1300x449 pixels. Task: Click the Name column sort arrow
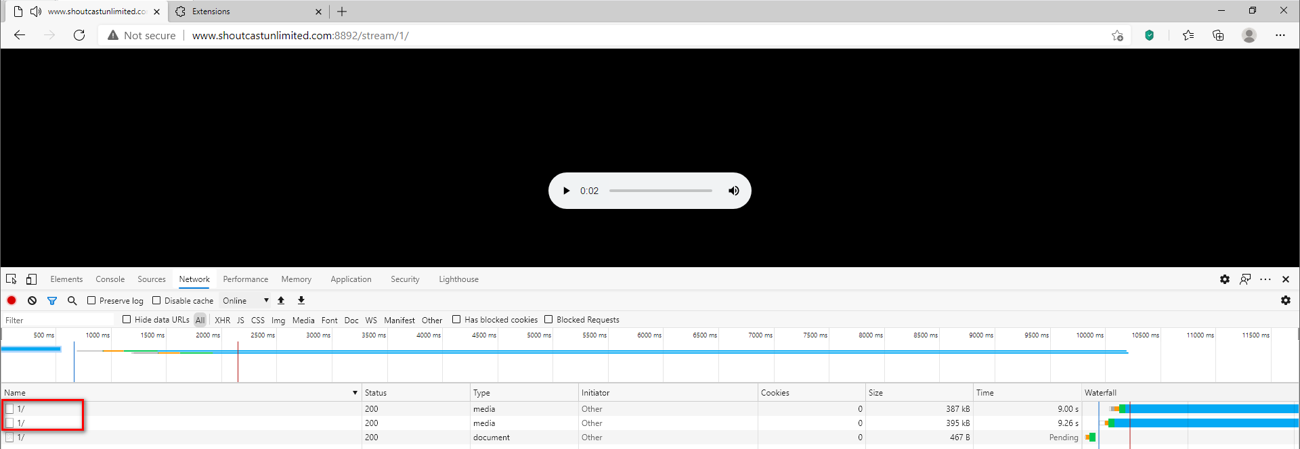coord(355,393)
